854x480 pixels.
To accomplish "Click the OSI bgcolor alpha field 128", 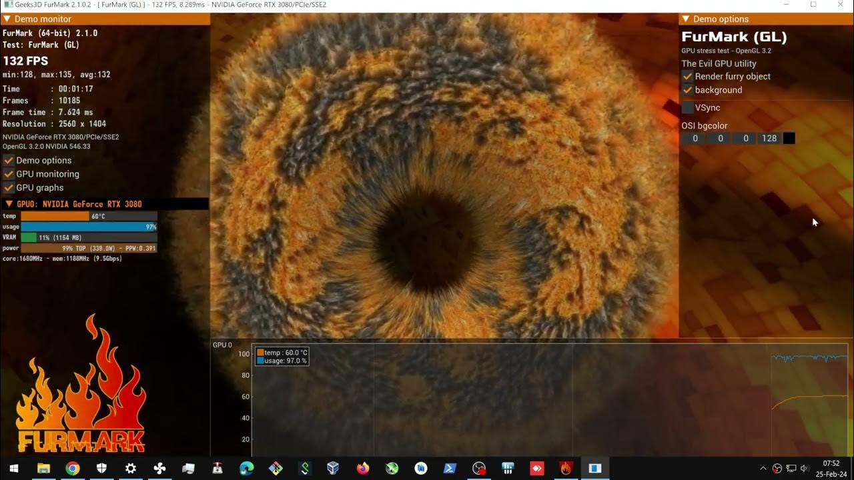I will pos(769,138).
